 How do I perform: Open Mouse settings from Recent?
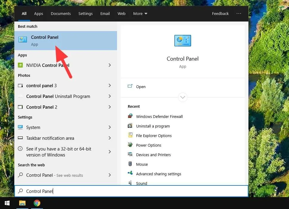click(142, 164)
